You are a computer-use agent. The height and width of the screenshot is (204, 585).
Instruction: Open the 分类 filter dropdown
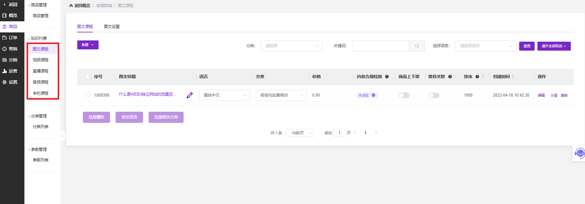click(291, 46)
